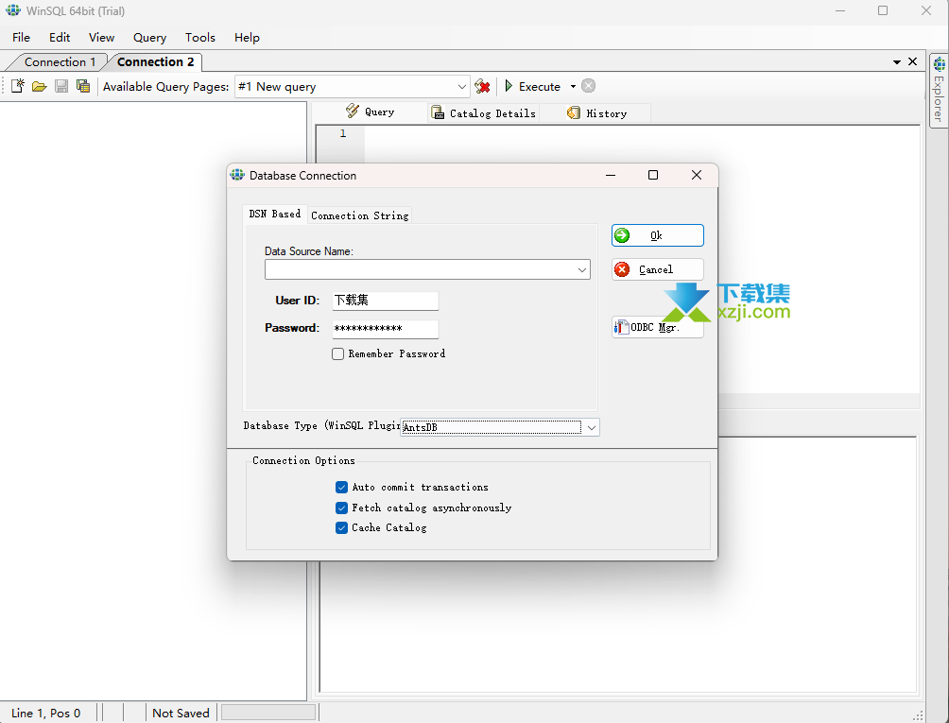
Task: Click the green Execute play icon
Action: tap(509, 86)
